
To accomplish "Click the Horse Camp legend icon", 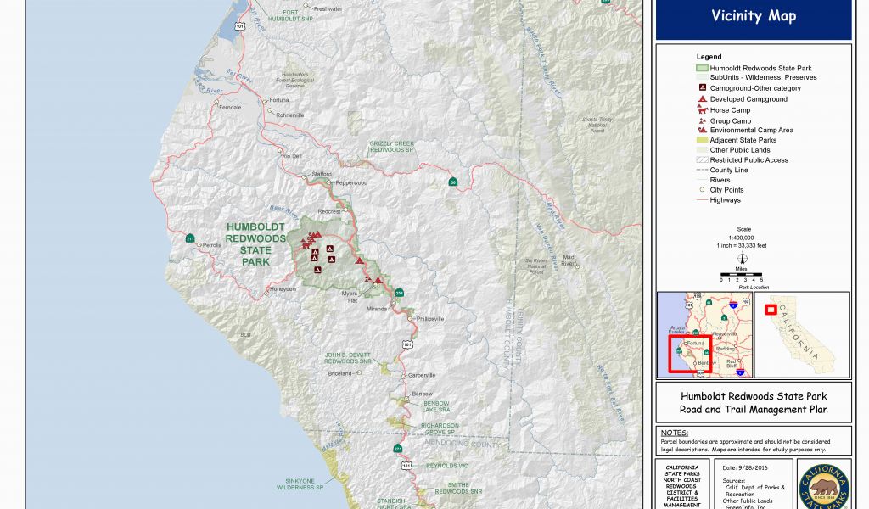I will coord(702,109).
